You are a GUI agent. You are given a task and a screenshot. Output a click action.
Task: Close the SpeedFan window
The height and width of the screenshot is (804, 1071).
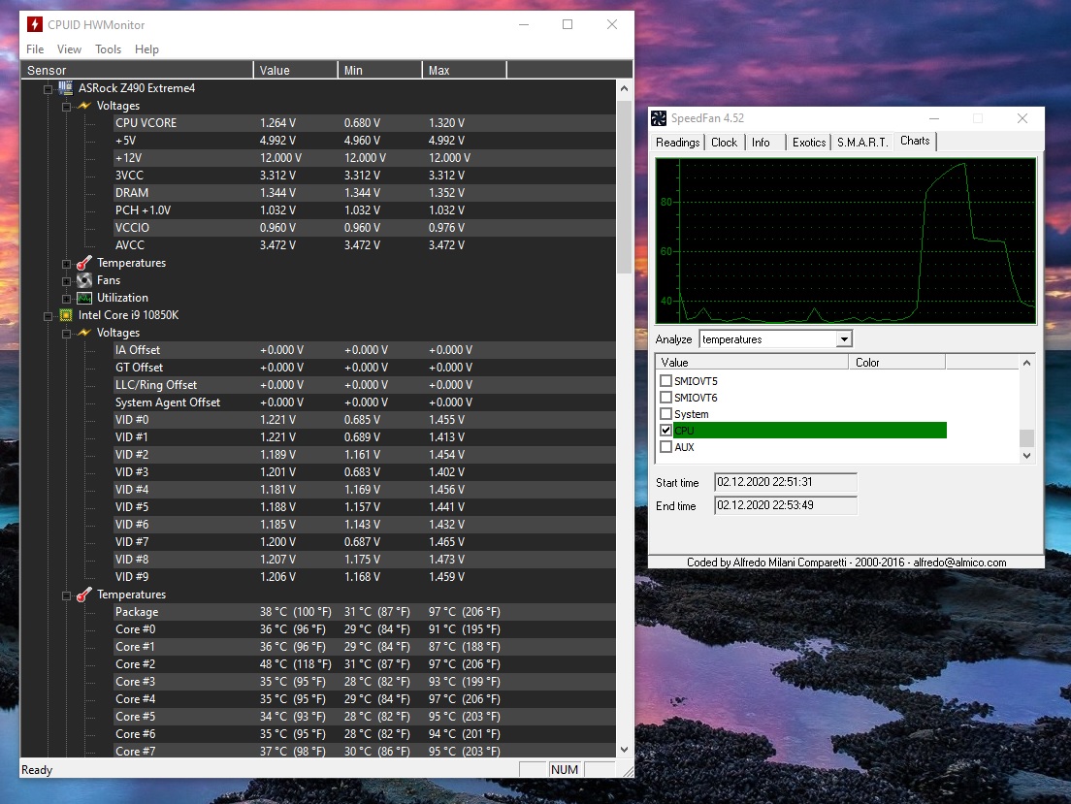pyautogui.click(x=1022, y=118)
